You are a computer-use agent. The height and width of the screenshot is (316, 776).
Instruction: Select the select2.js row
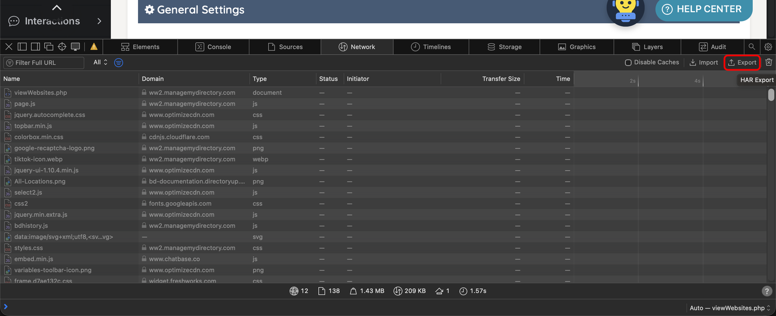click(384, 192)
